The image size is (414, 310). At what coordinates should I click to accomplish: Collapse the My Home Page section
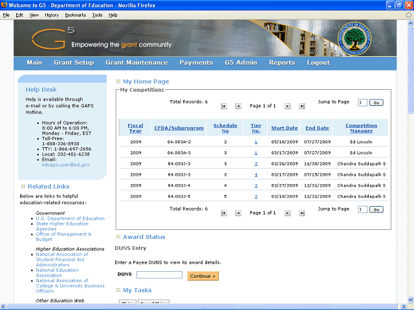118,82
